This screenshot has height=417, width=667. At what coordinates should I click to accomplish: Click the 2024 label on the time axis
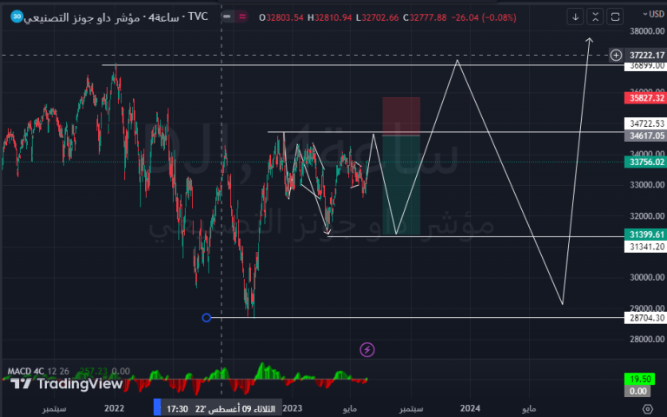tap(470, 408)
